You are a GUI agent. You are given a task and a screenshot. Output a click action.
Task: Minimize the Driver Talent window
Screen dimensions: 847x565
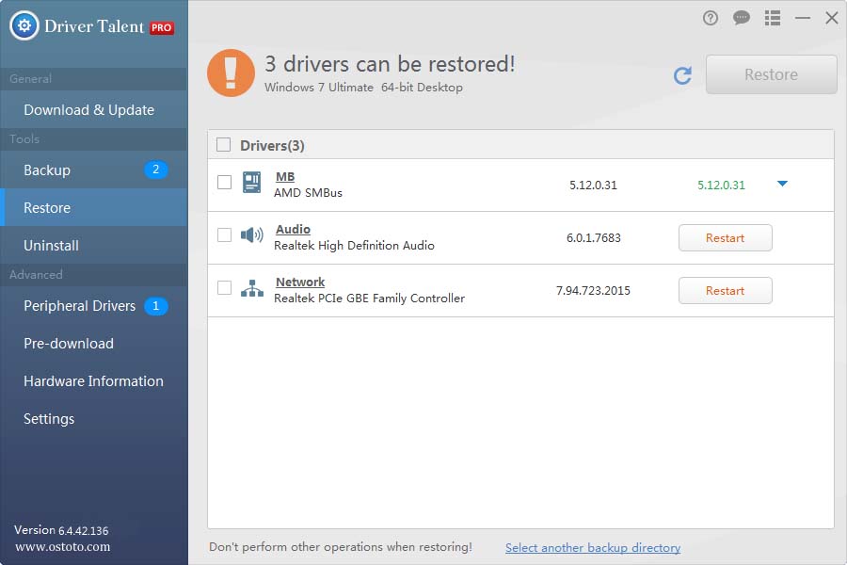[x=803, y=19]
